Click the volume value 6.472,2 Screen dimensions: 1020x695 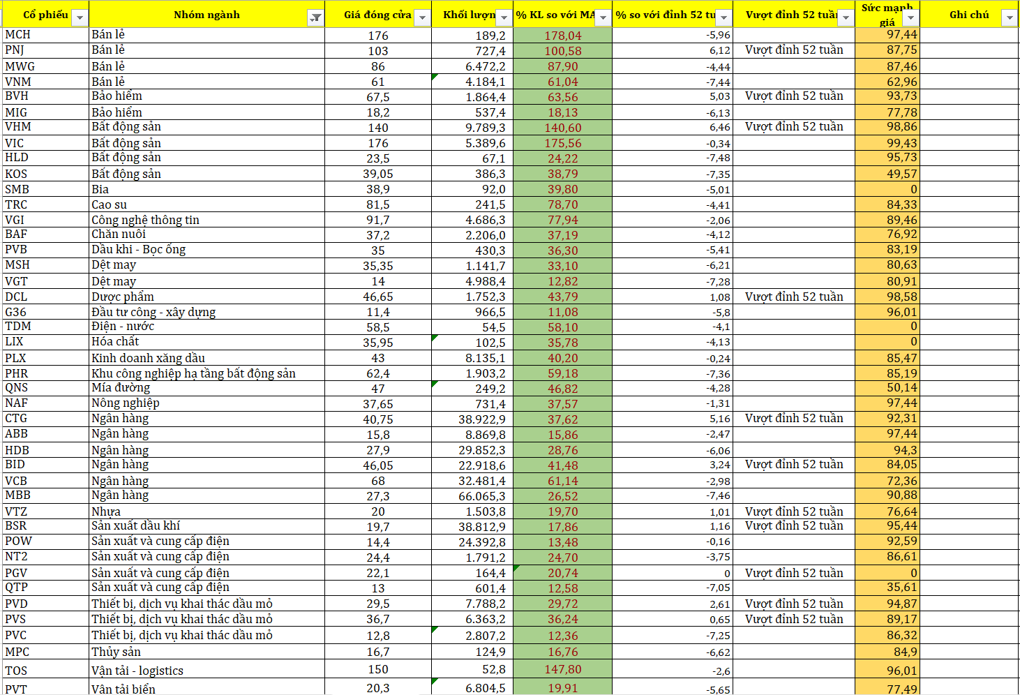click(x=472, y=66)
